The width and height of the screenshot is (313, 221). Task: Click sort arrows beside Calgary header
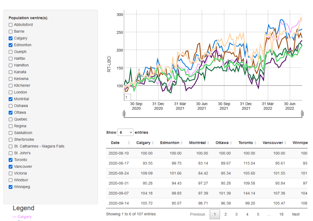153,143
